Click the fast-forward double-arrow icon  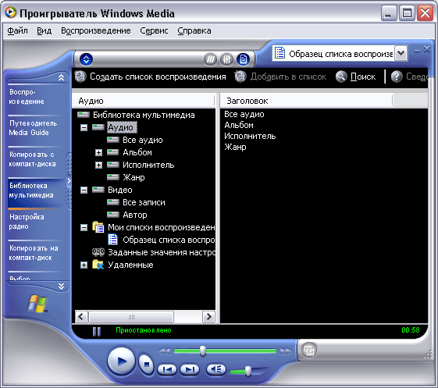[x=286, y=351]
